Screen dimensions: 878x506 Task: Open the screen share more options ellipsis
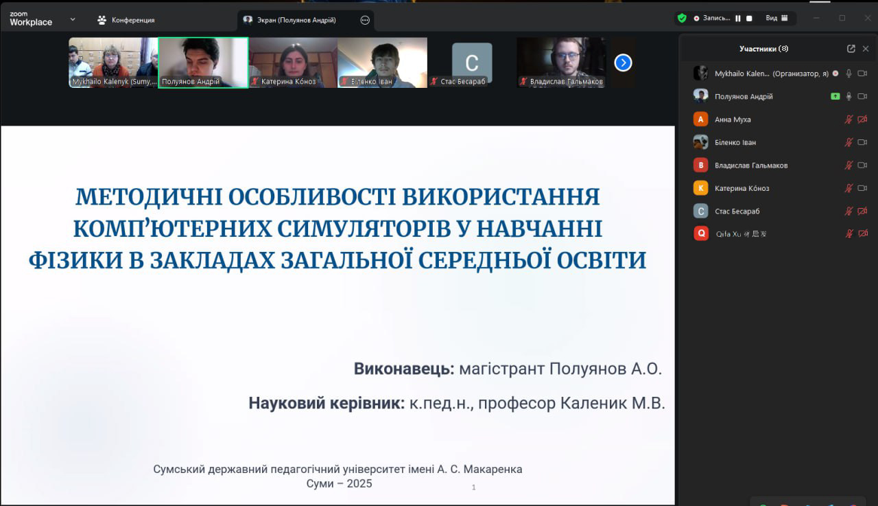click(x=365, y=21)
